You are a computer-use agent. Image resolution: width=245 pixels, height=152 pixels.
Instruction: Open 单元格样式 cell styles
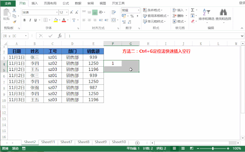(155, 21)
